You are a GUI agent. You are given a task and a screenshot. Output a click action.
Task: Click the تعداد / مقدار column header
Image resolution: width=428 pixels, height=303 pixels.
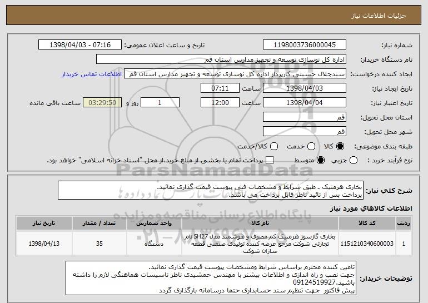click(x=99, y=223)
